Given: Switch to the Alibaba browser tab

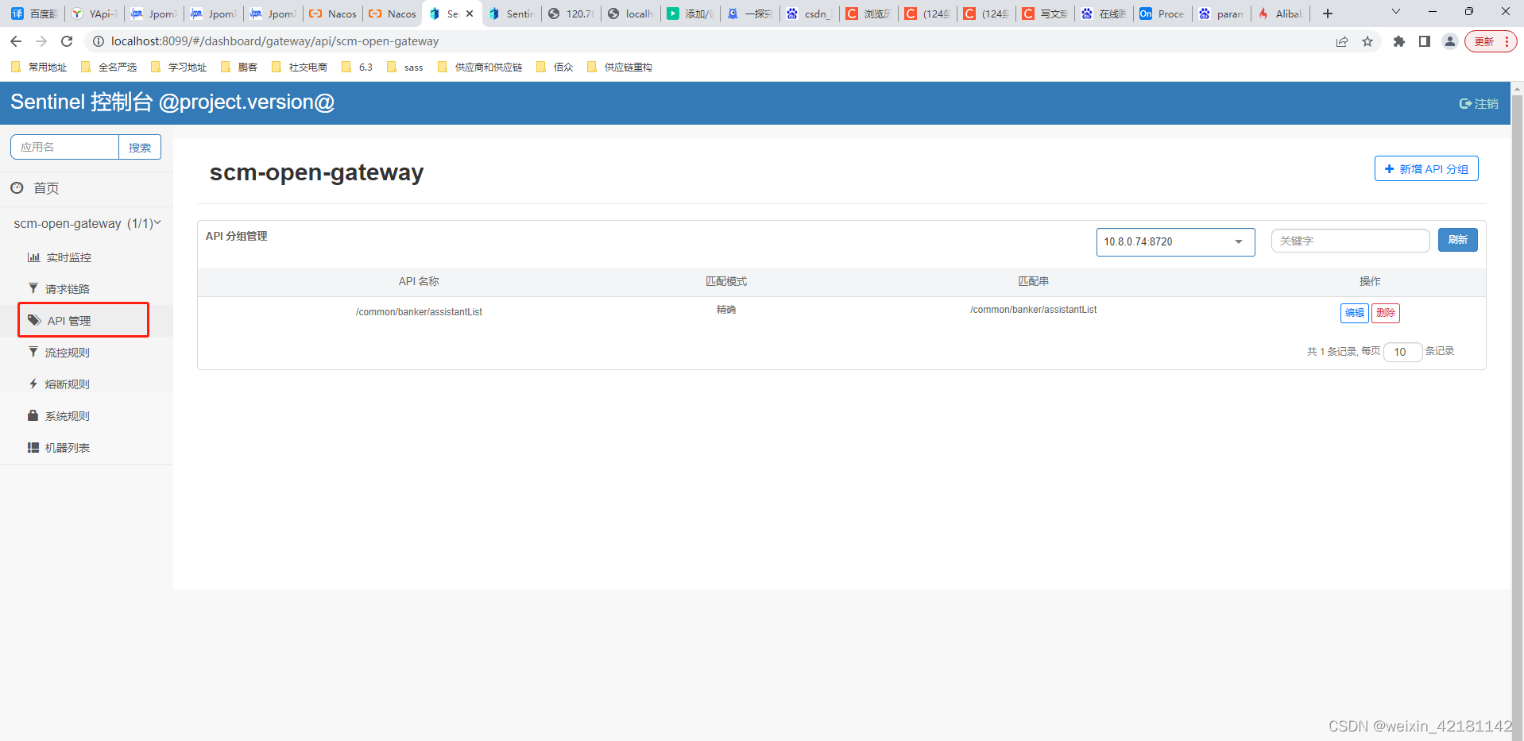Looking at the screenshot, I should tap(1280, 14).
